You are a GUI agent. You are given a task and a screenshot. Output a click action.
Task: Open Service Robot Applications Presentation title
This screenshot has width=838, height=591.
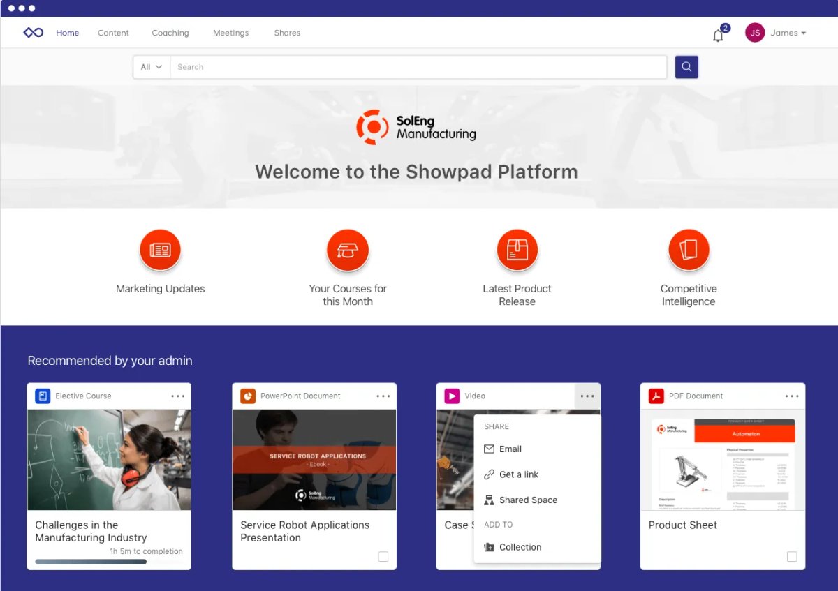(304, 531)
